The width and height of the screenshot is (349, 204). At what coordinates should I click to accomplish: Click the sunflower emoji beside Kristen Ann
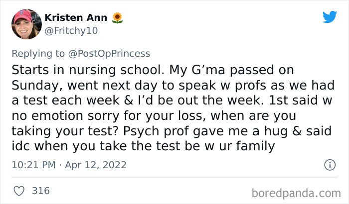pos(117,18)
